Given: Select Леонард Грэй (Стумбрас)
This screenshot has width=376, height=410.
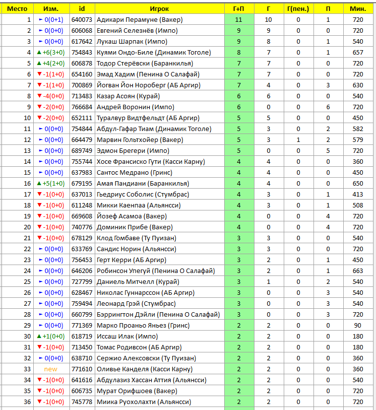Looking at the screenshot, I should (x=136, y=304).
